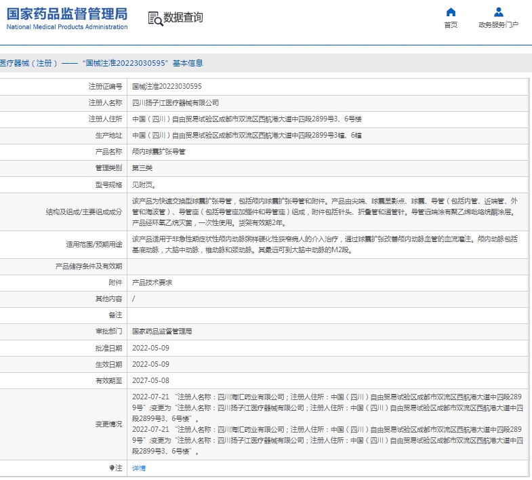This screenshot has height=480, width=532.
Task: Click the 其他内容 row label
Action: pyautogui.click(x=109, y=299)
